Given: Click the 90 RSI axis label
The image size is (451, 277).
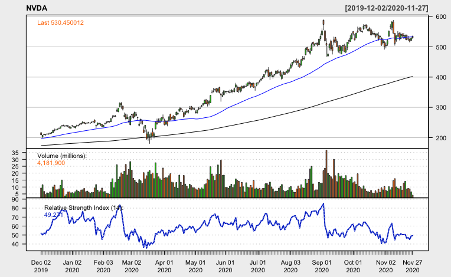Looking at the screenshot, I should point(15,199).
